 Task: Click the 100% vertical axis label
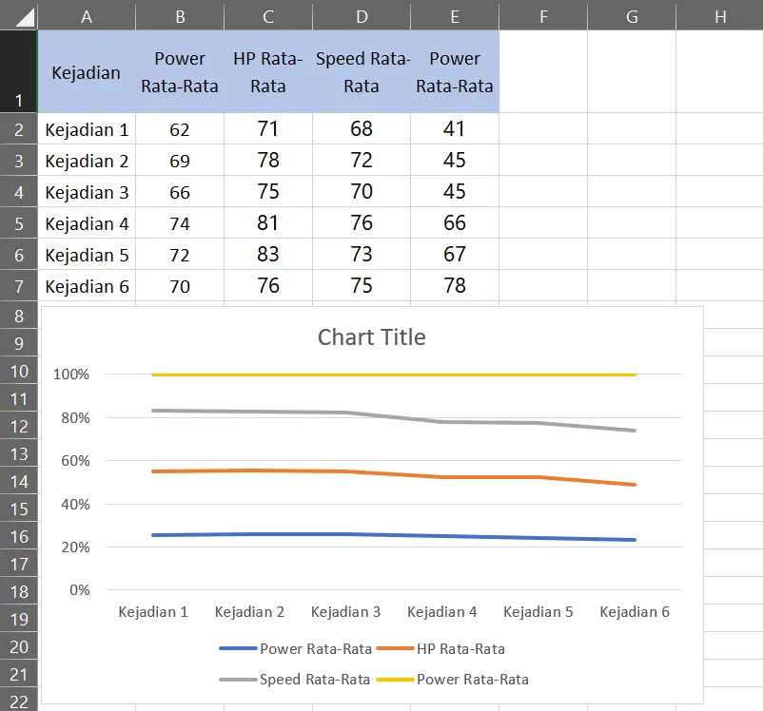[x=71, y=375]
